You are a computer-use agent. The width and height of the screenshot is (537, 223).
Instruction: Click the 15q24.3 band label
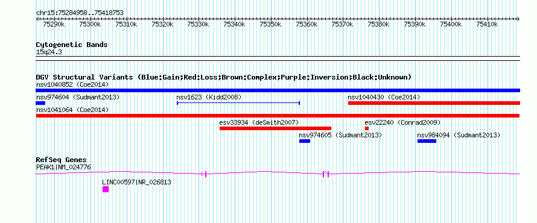pos(49,52)
